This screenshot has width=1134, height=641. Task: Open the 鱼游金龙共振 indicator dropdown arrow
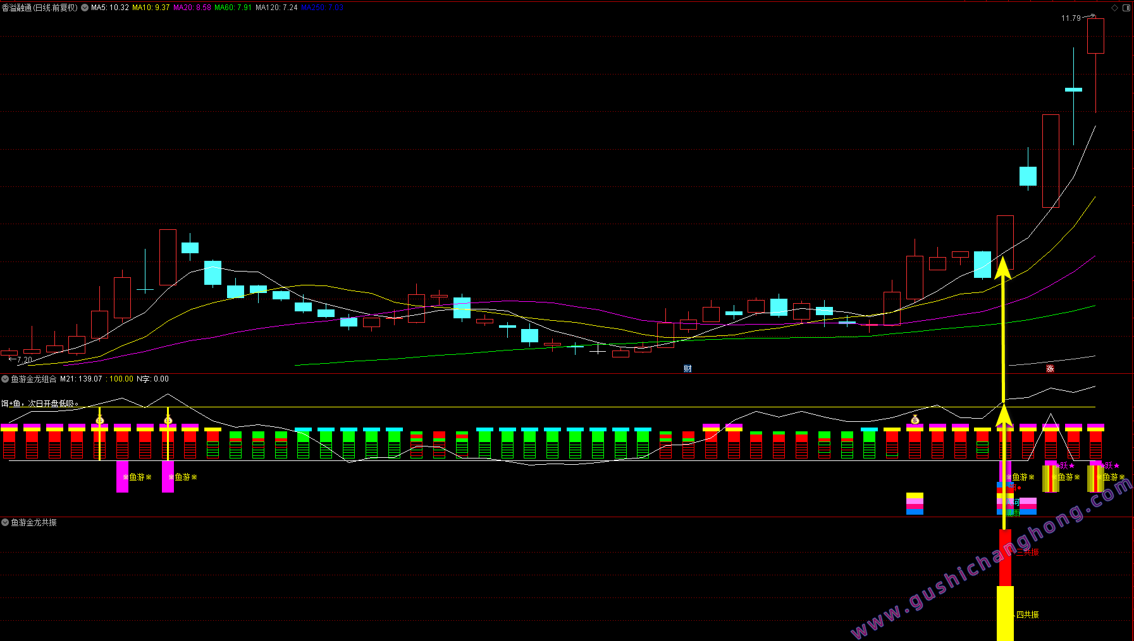[x=5, y=522]
